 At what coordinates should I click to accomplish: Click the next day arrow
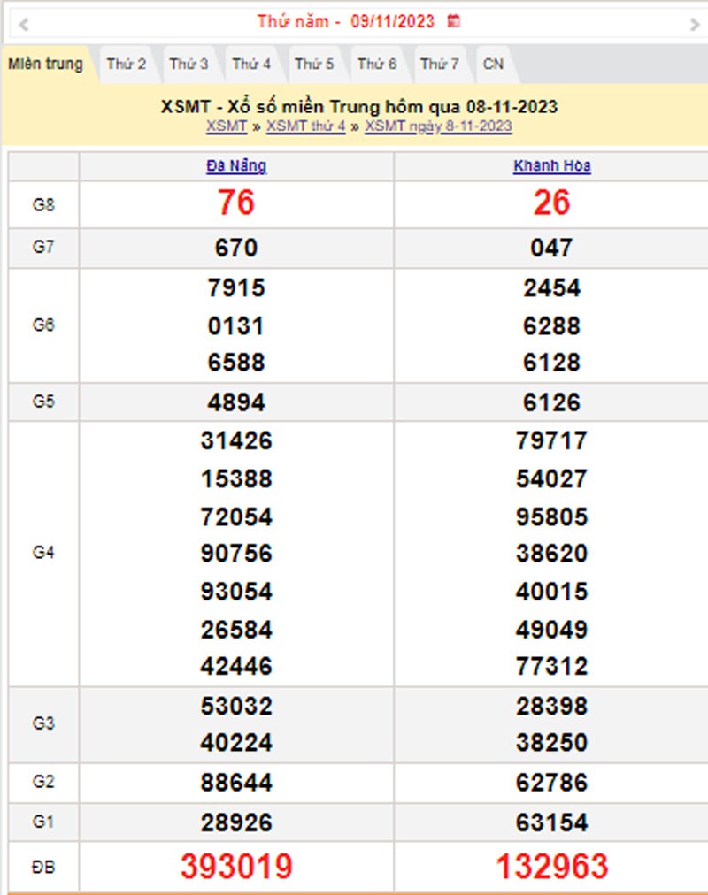click(695, 23)
